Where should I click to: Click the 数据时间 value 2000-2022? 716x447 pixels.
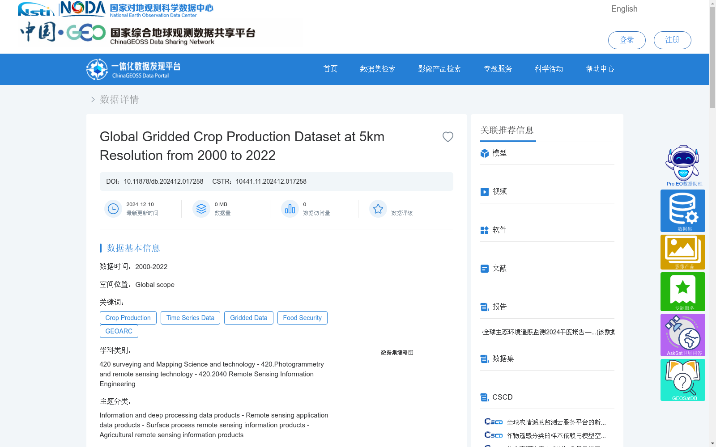(x=151, y=267)
